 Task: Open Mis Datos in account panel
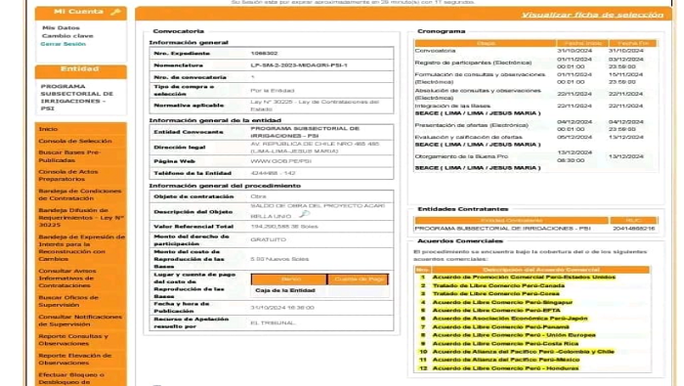(61, 27)
